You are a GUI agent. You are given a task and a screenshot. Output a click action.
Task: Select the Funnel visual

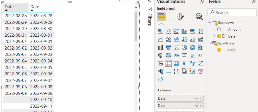[x=168, y=47]
